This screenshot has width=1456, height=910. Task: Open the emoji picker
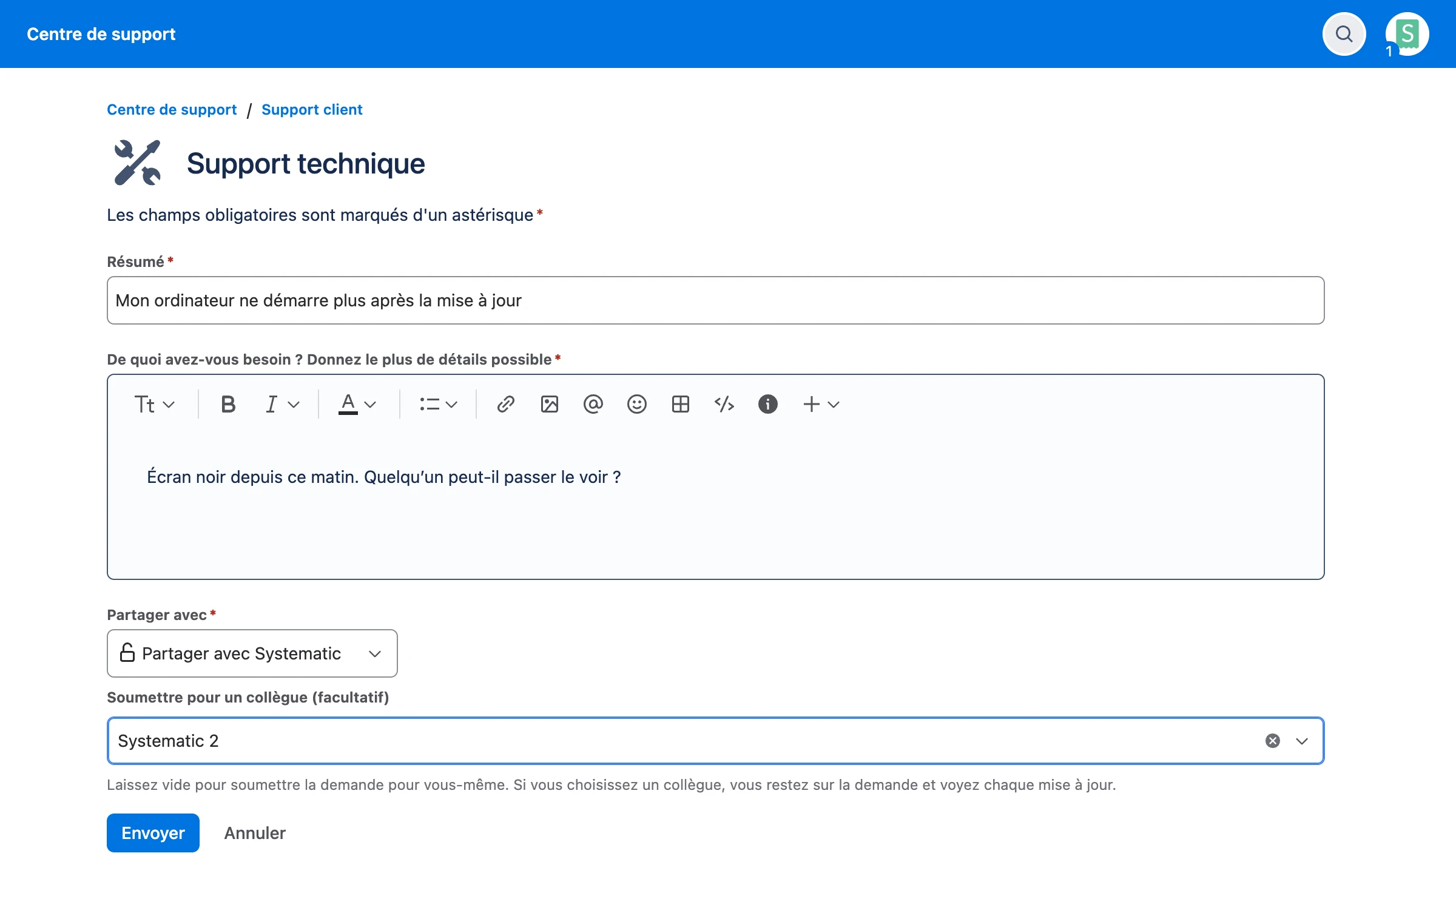click(x=637, y=404)
